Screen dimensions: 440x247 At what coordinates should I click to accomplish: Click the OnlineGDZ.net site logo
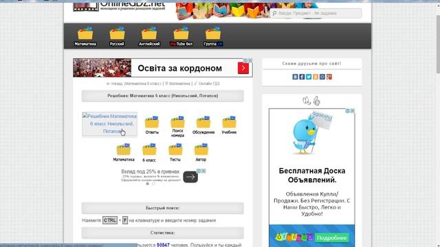click(x=119, y=6)
